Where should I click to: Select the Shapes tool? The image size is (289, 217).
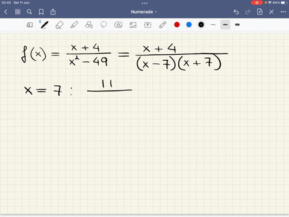[89, 25]
